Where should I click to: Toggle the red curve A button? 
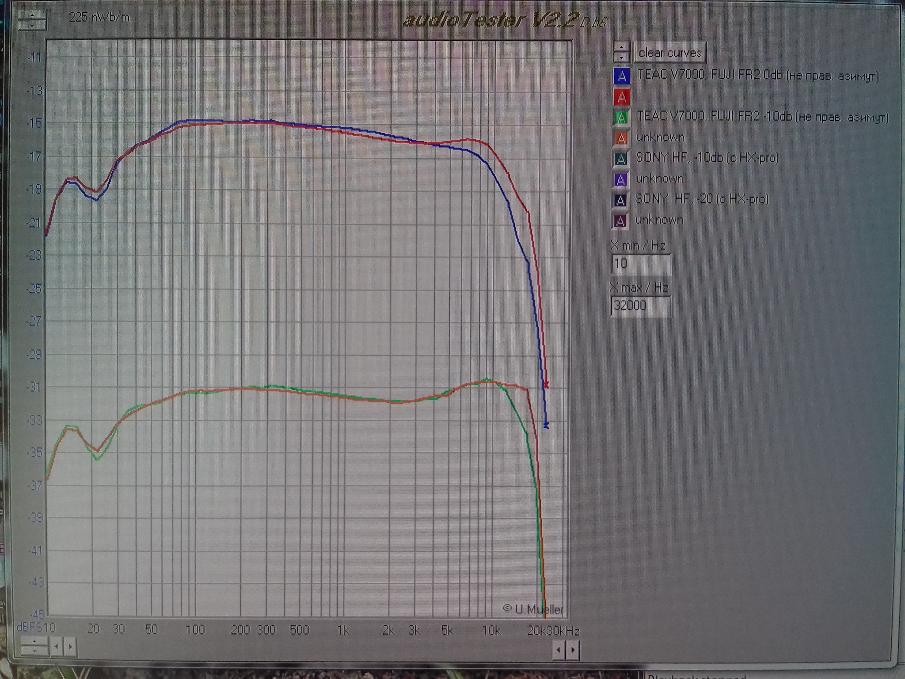coord(622,97)
